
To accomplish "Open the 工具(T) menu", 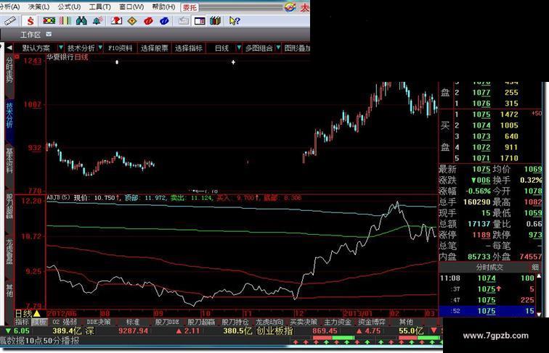I will pyautogui.click(x=99, y=7).
